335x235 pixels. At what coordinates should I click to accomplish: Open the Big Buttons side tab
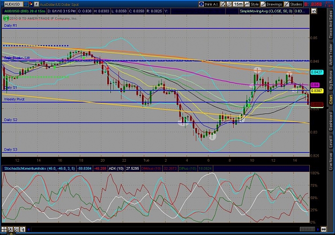(x=331, y=80)
